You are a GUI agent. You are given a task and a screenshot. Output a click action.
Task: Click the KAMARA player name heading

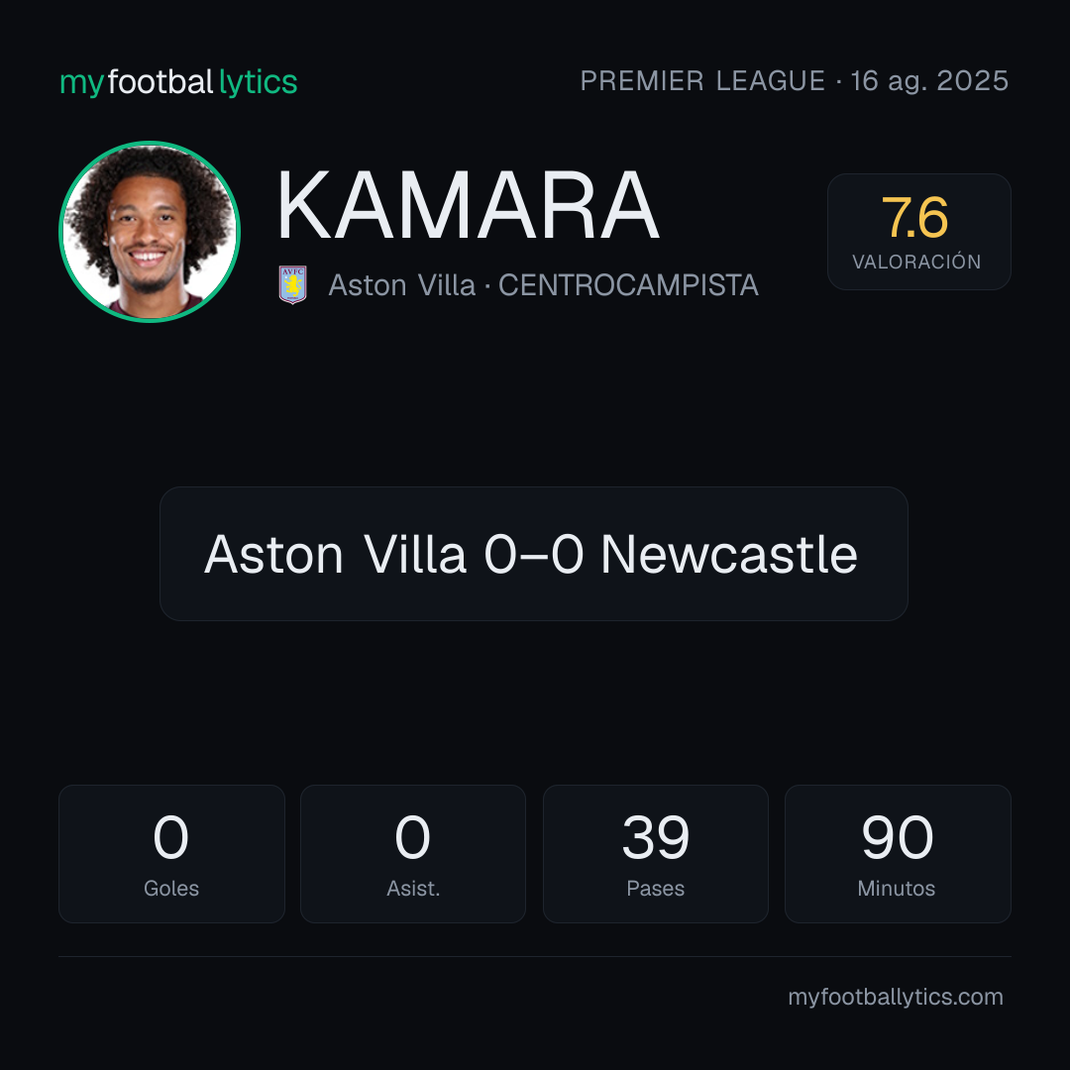pyautogui.click(x=468, y=205)
